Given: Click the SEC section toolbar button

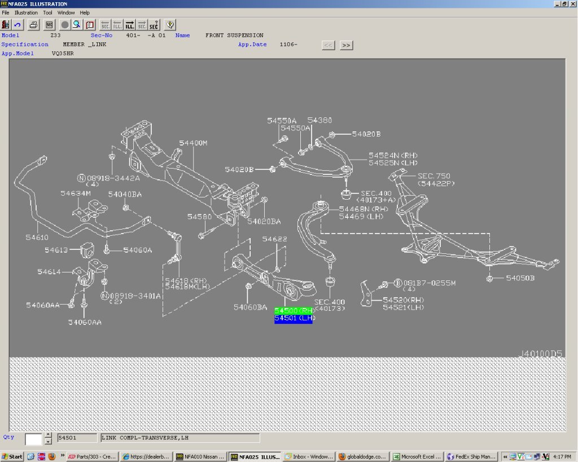Looking at the screenshot, I should coord(49,25).
